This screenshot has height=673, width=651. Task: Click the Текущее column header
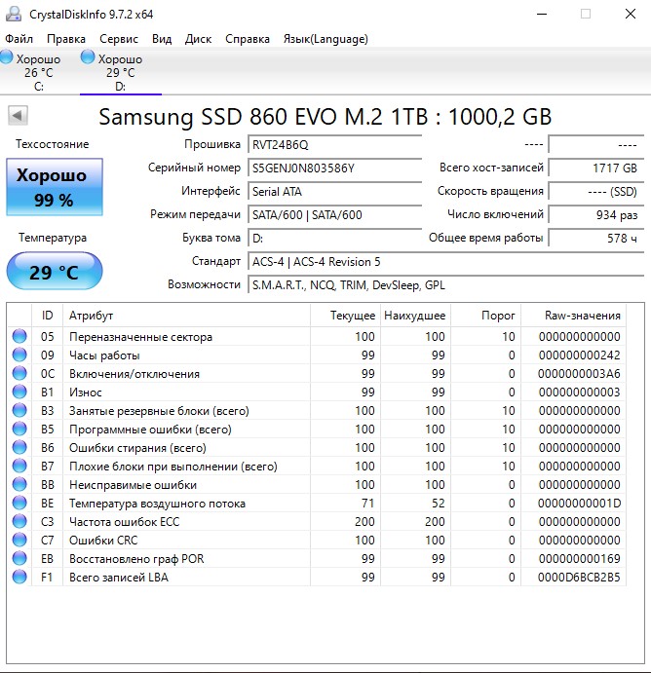coord(345,316)
